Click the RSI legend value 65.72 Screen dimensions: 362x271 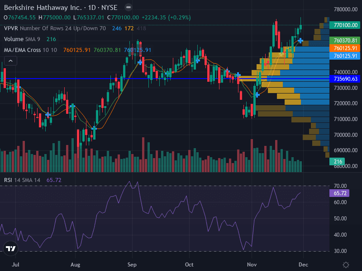coord(54,180)
